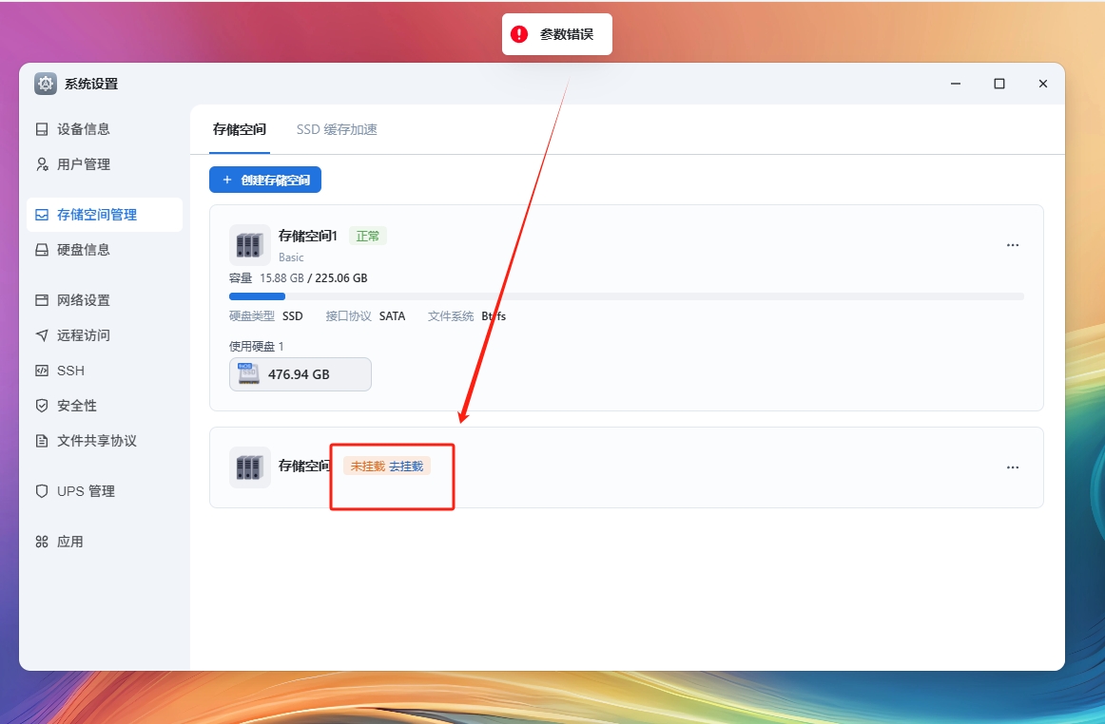
Task: Click the 文件共享协议 document icon
Action: click(42, 441)
